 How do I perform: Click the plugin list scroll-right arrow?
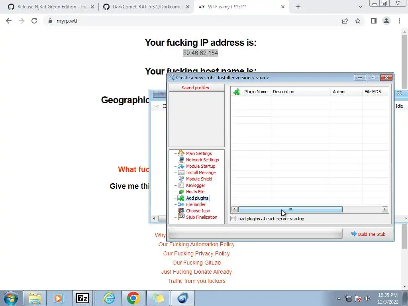point(385,209)
